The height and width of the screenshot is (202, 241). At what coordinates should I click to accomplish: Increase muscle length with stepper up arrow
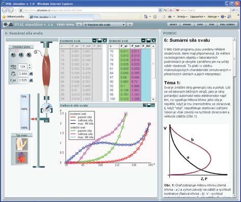click(x=29, y=65)
